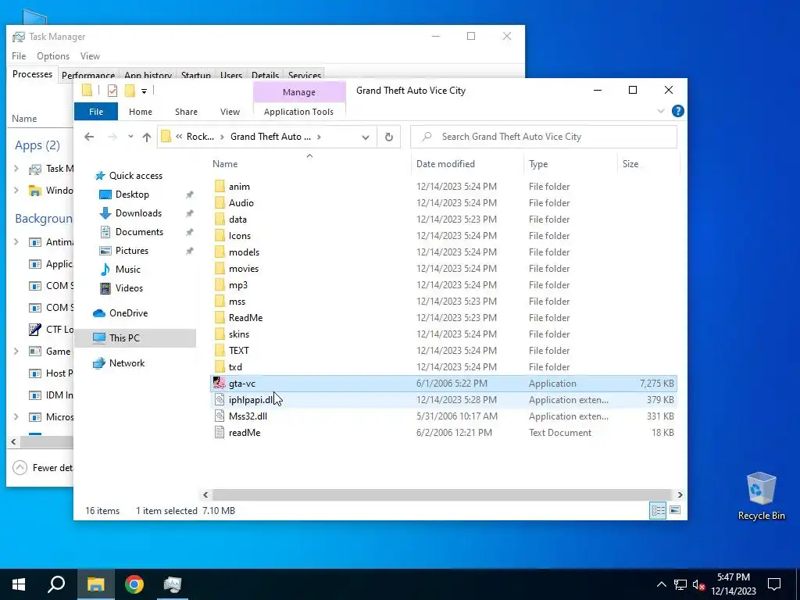Sort files by Type column

click(570, 164)
